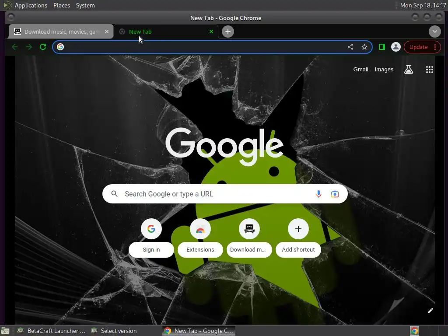Start voice search with microphone icon

point(318,194)
